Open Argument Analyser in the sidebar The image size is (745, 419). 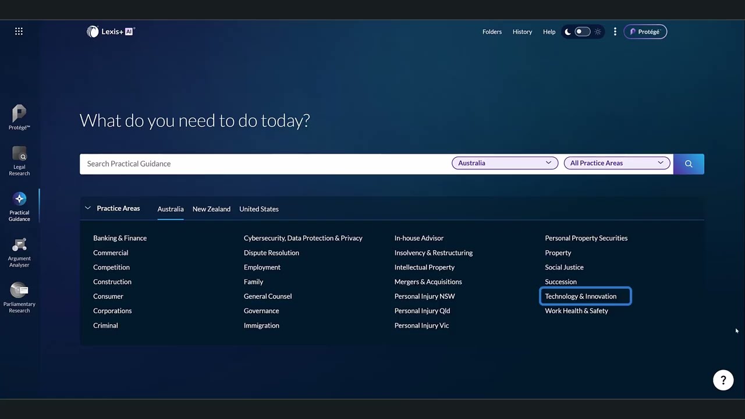pos(19,253)
